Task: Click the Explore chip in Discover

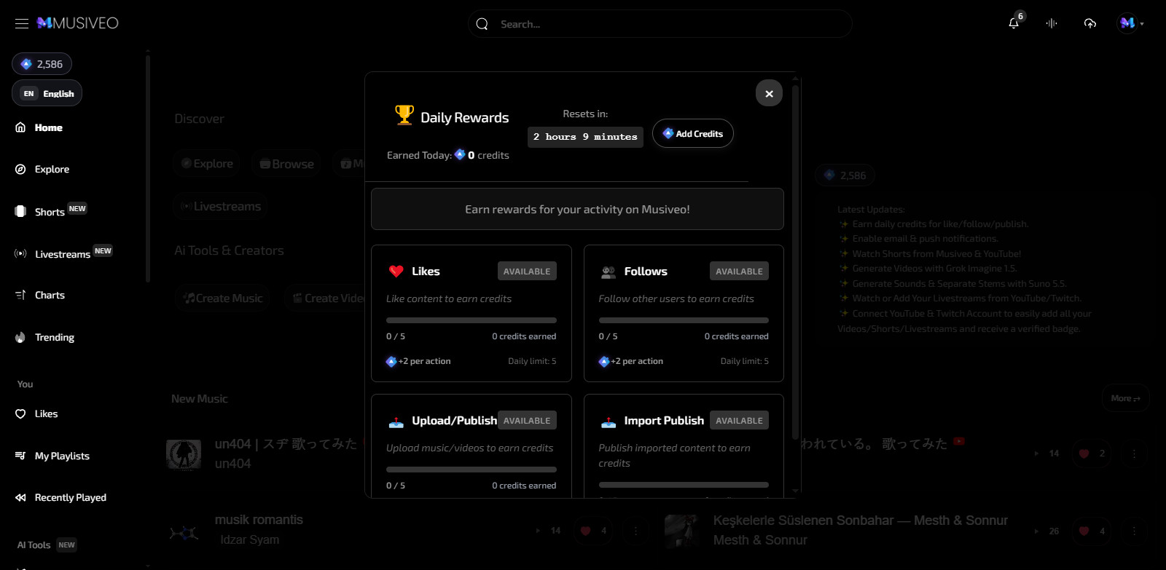Action: point(208,164)
